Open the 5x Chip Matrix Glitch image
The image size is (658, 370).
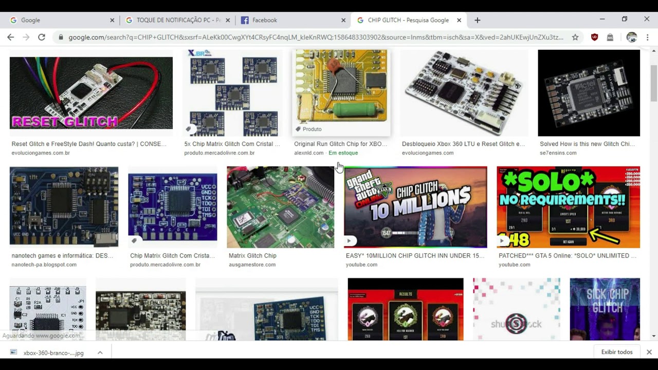[233, 93]
